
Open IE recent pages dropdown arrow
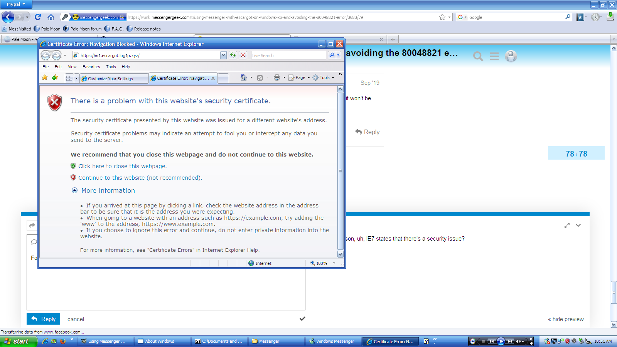point(65,56)
